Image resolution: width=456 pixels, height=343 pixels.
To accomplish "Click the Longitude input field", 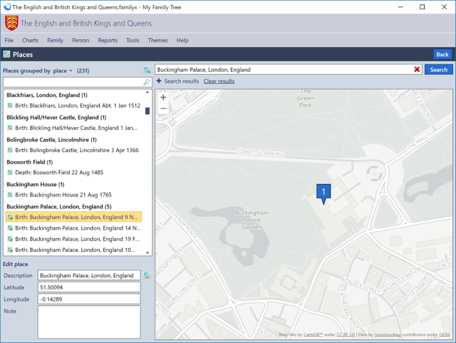I will (x=89, y=299).
